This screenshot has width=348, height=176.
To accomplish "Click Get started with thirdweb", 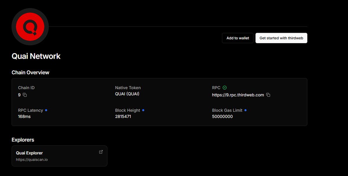I will [281, 38].
